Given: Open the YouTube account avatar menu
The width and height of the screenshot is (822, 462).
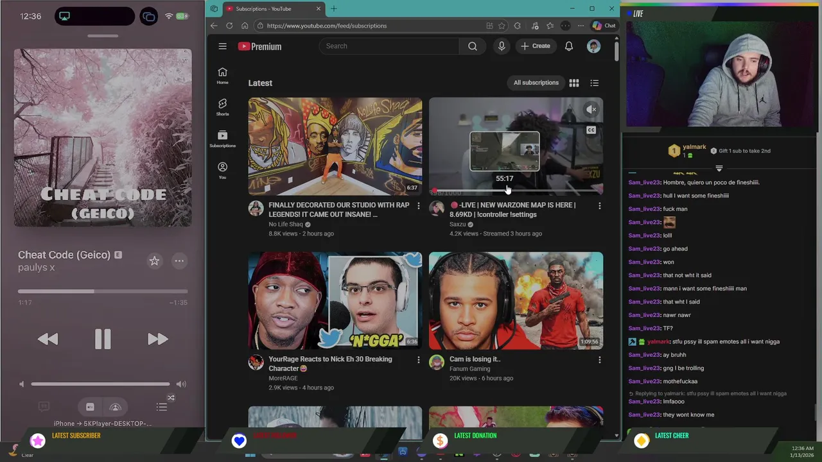Looking at the screenshot, I should (593, 46).
